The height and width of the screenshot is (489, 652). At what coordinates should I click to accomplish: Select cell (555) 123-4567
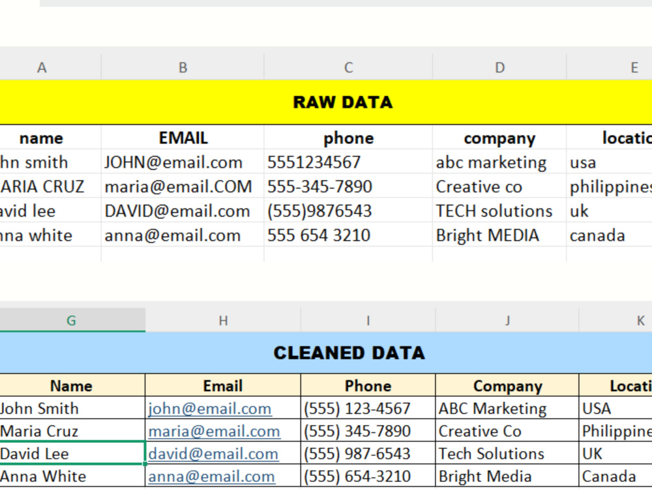pyautogui.click(x=368, y=408)
